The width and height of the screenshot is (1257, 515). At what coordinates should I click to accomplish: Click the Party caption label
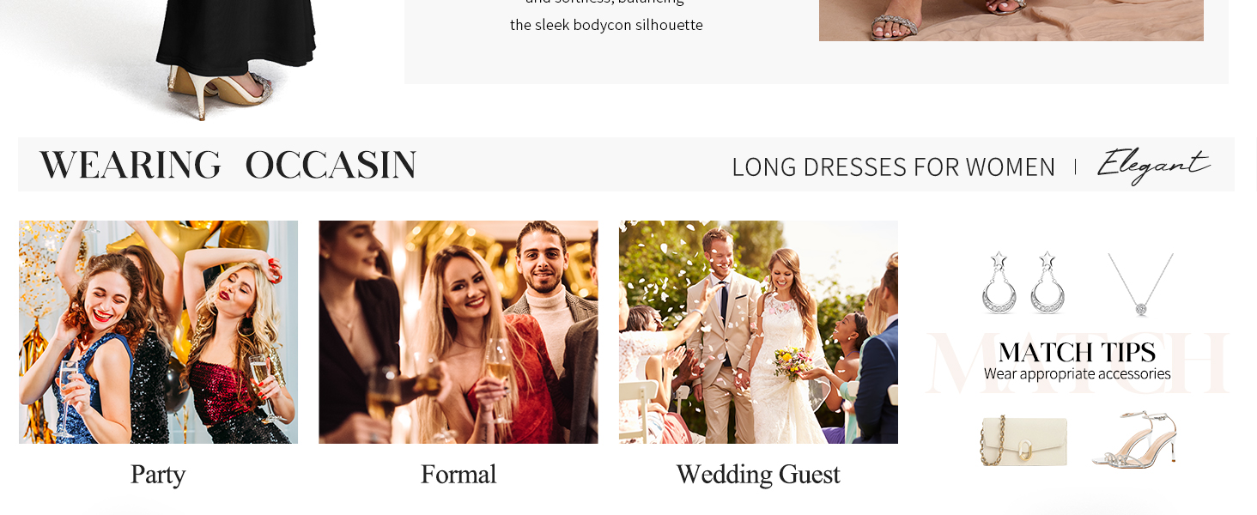point(158,475)
